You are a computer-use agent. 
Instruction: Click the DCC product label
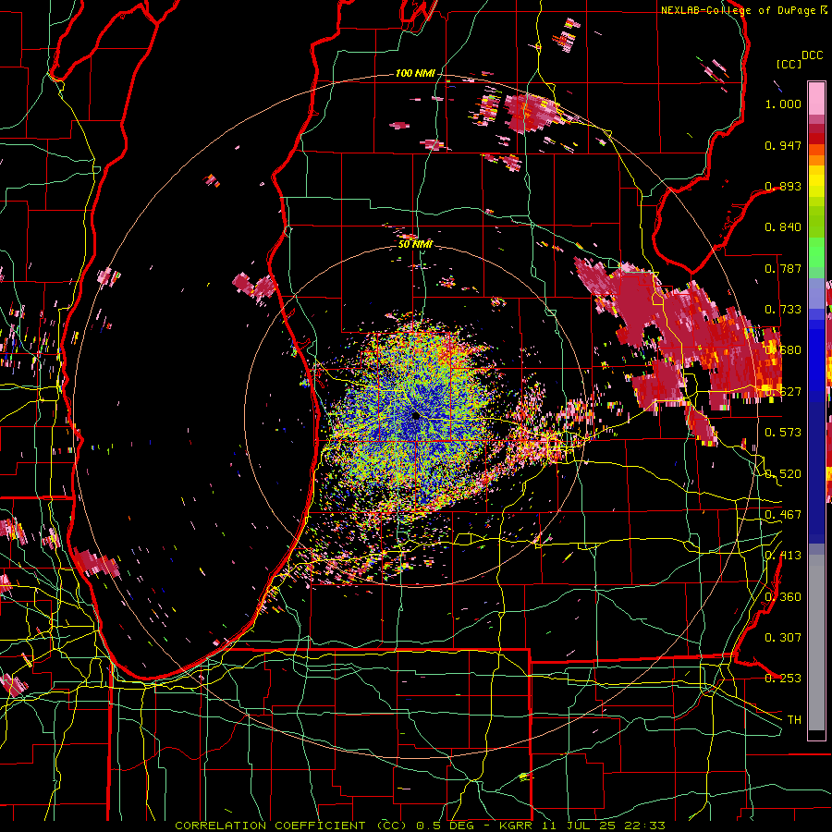812,55
